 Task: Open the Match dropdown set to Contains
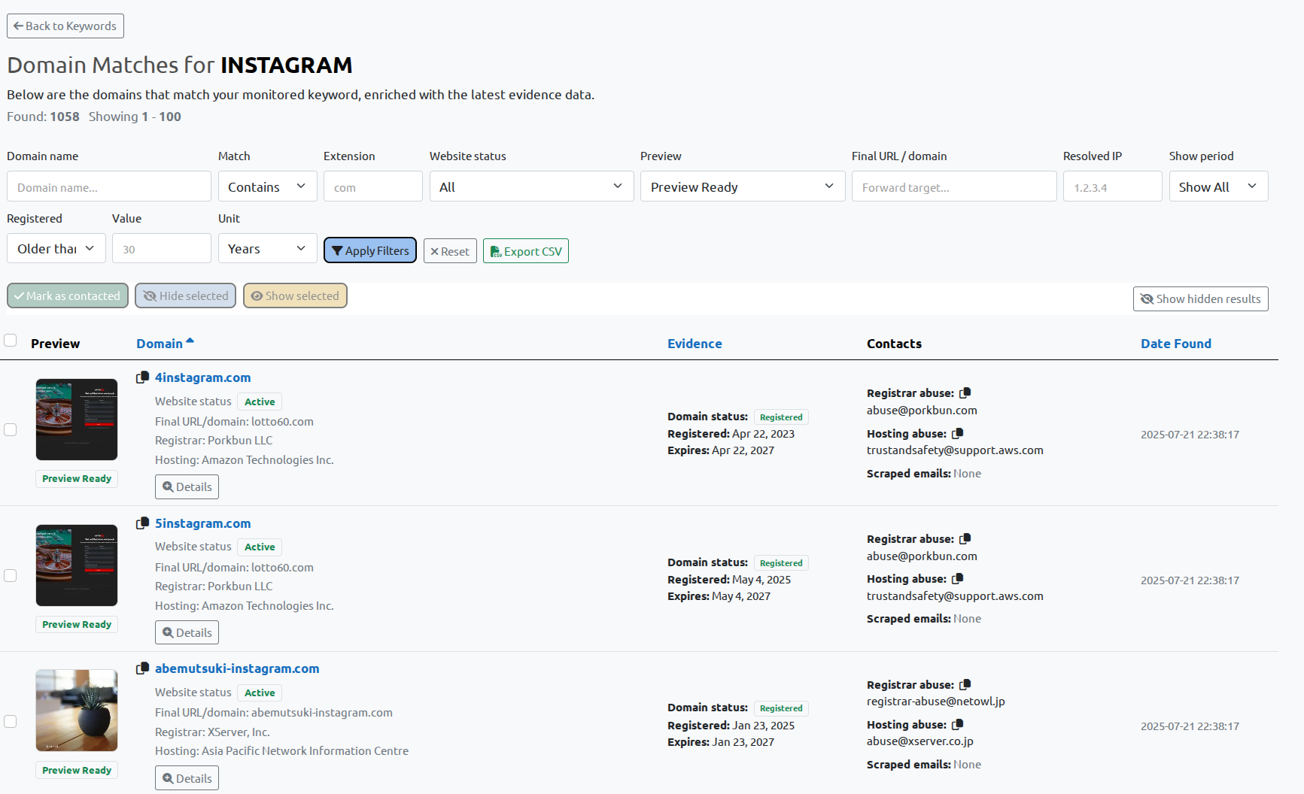click(267, 186)
